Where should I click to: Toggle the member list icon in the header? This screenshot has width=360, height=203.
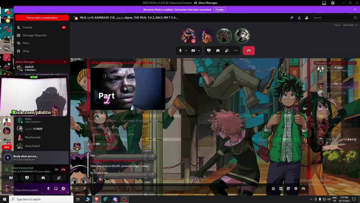(x=307, y=18)
